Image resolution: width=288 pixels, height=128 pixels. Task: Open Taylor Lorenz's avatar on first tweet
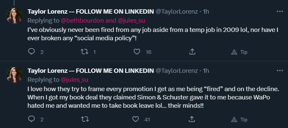coord(14,16)
